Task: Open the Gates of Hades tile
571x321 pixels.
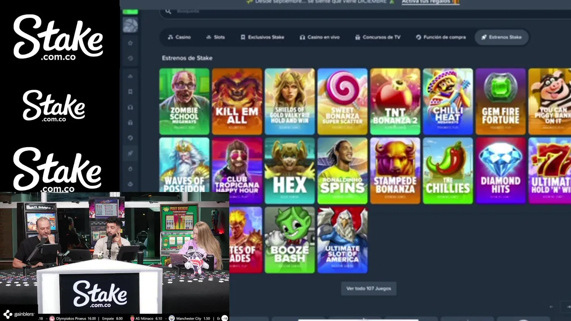Action: point(246,240)
